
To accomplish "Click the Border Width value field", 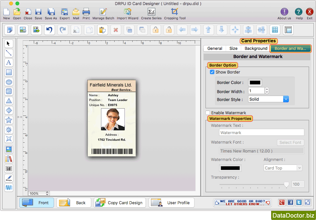I will click(256, 91).
